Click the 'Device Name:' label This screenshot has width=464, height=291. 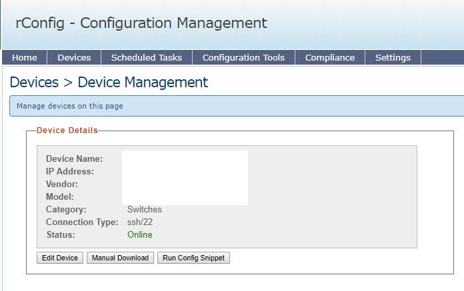point(74,158)
